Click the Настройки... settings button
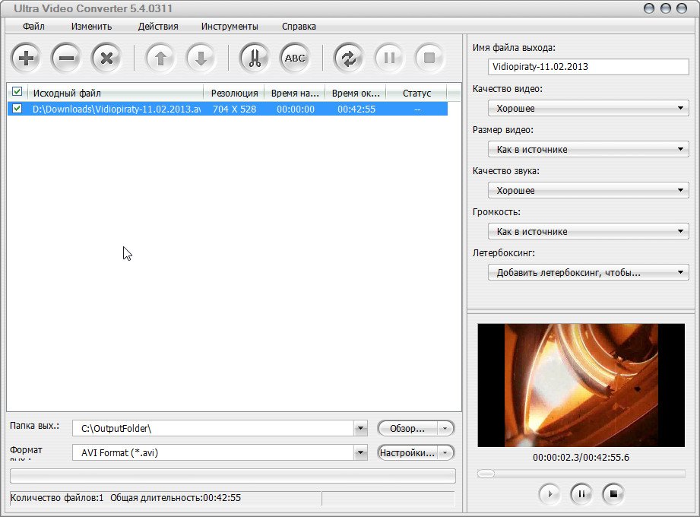The image size is (700, 517). pos(407,452)
